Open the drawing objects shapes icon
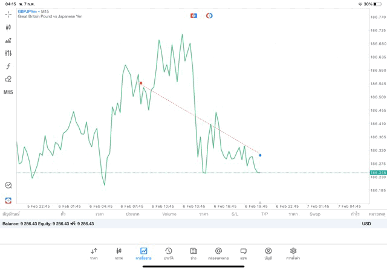Image resolution: width=387 pixels, height=270 pixels. 8,79
